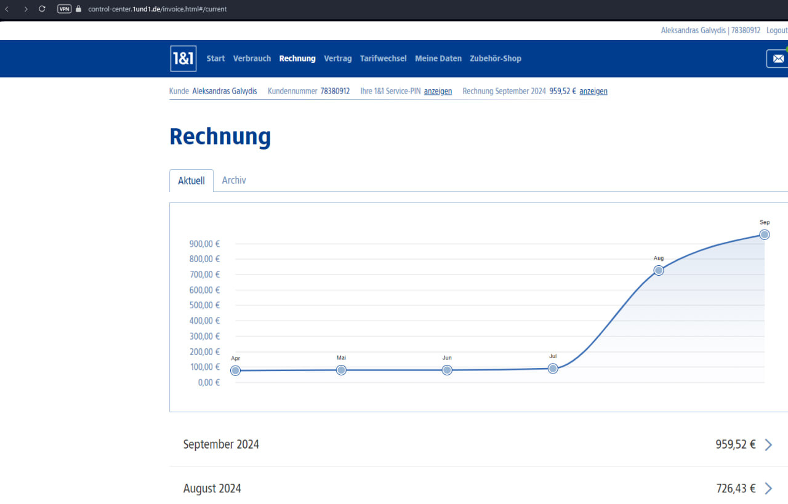Select the Rechnung menu item
Screen dimensions: 788x504
click(x=297, y=58)
